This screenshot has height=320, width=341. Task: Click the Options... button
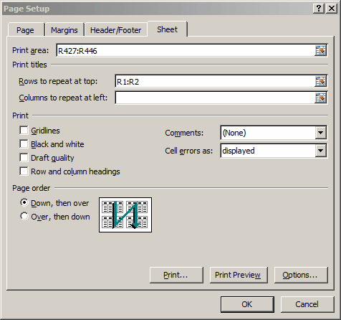pos(301,275)
